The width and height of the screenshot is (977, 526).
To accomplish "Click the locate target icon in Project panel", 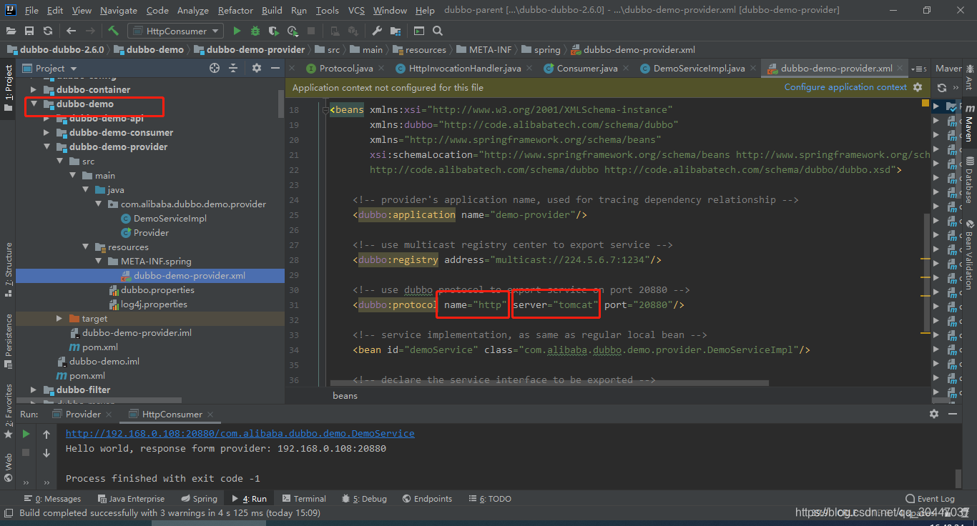I will click(x=215, y=68).
